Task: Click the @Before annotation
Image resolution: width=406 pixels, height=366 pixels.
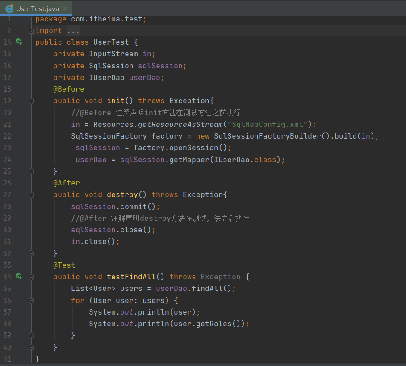Action: 69,89
